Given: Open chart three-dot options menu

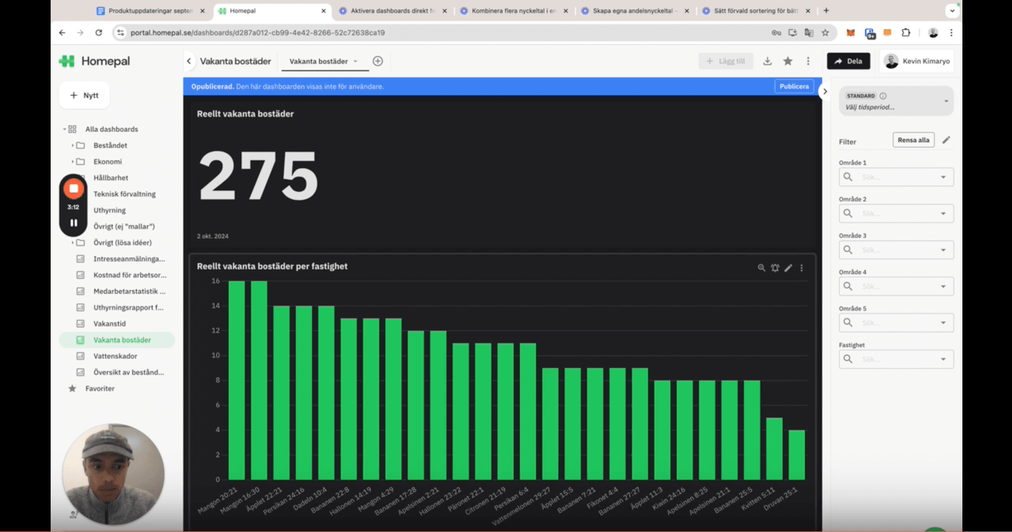Looking at the screenshot, I should (x=801, y=268).
